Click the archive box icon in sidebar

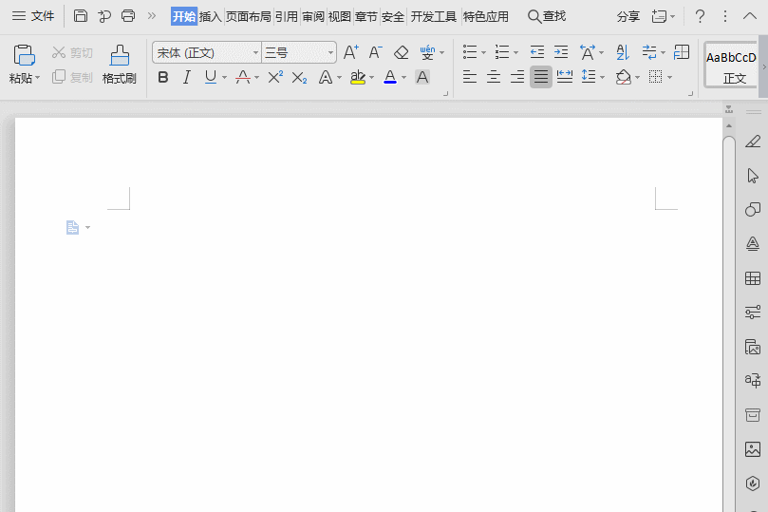tap(753, 415)
